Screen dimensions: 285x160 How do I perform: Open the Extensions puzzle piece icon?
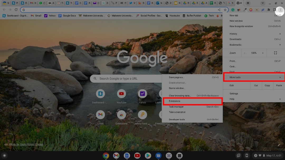coord(269,10)
